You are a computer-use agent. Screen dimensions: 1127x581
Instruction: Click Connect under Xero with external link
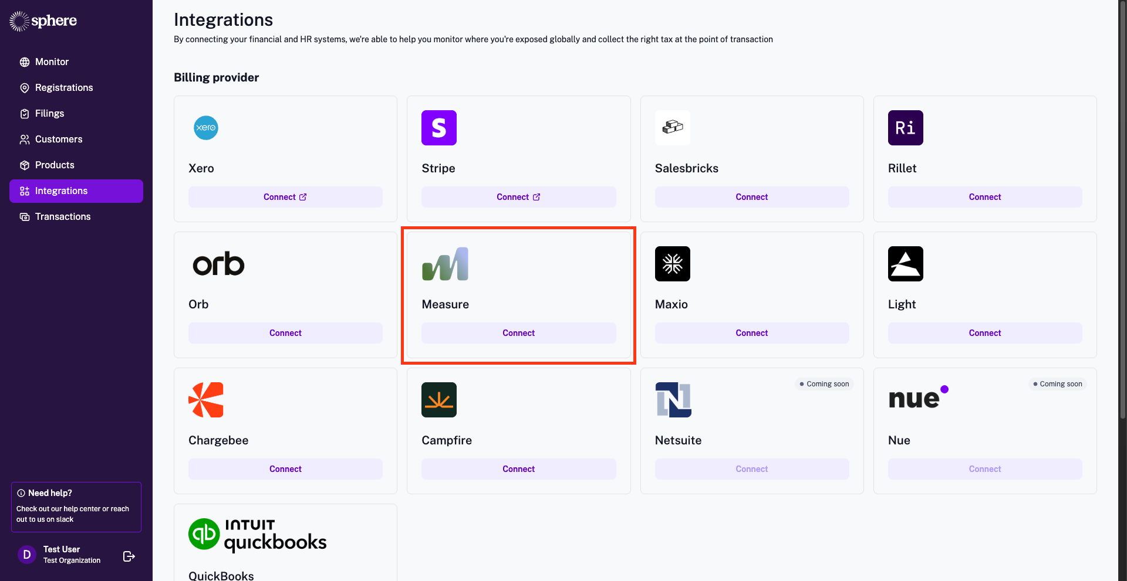pyautogui.click(x=285, y=197)
